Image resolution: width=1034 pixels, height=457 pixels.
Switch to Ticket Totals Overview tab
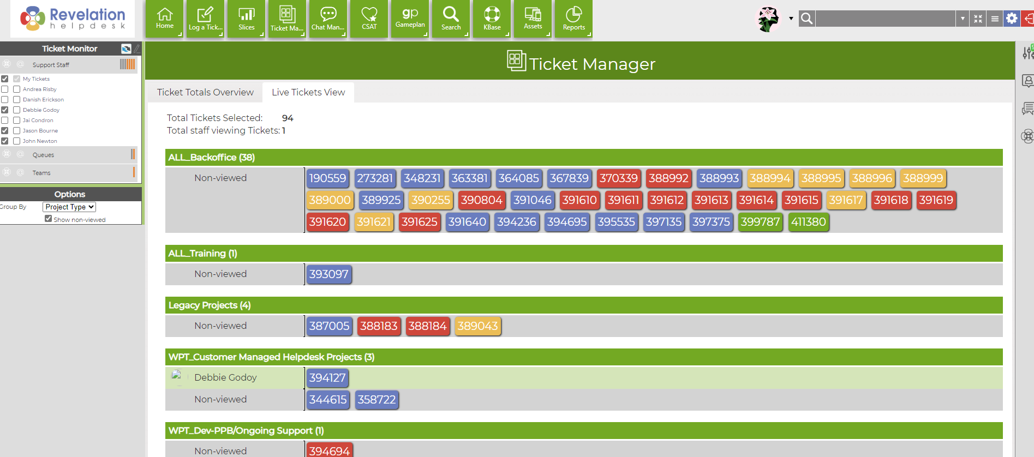205,92
